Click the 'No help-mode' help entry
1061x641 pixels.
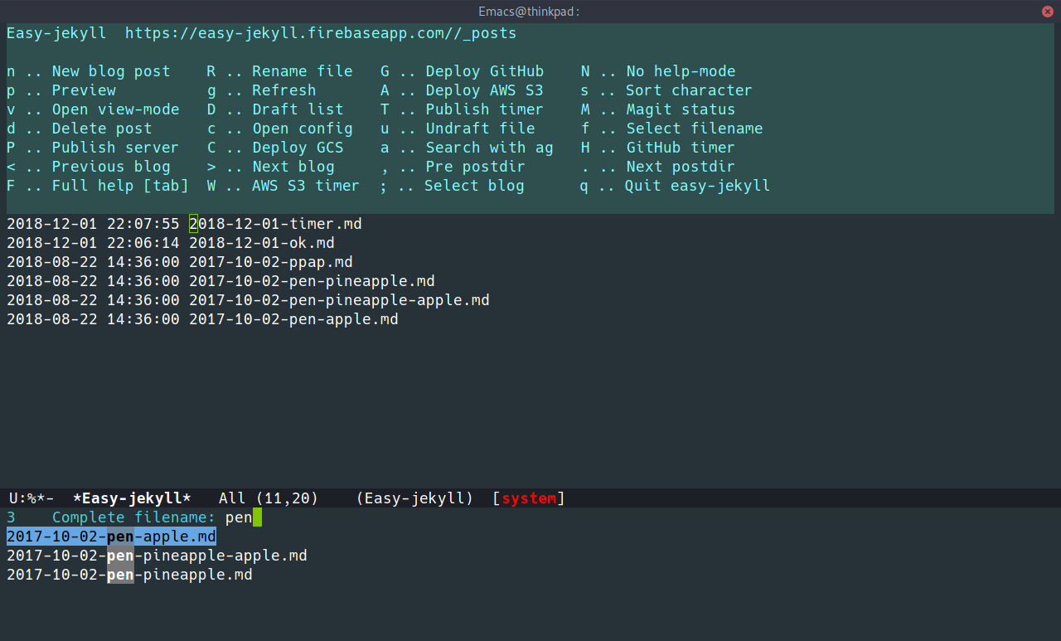point(658,71)
